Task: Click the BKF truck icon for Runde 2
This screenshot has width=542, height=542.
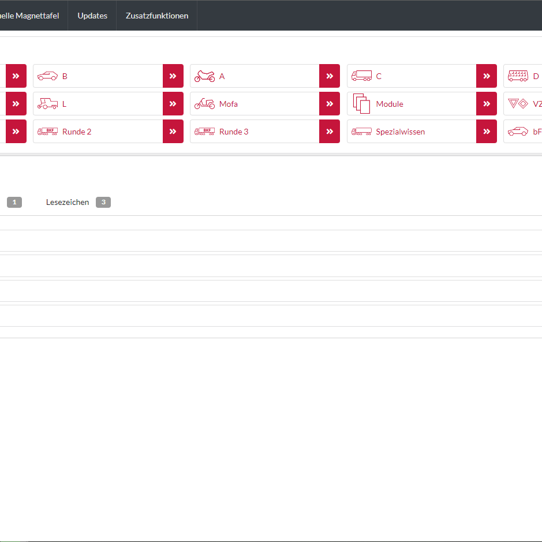Action: click(47, 132)
